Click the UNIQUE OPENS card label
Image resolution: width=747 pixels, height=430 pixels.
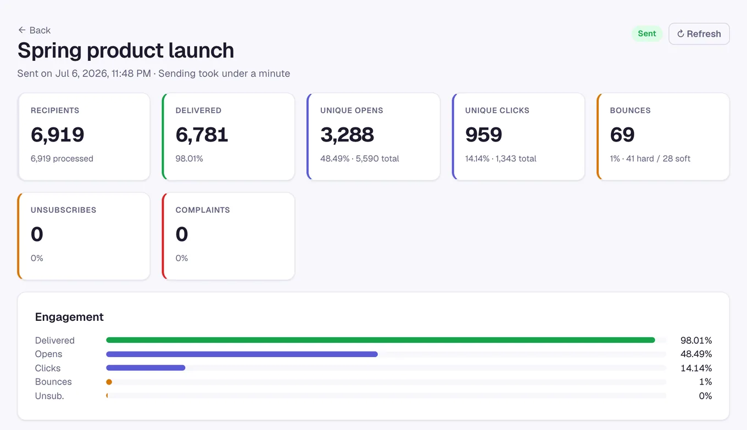[x=352, y=110]
